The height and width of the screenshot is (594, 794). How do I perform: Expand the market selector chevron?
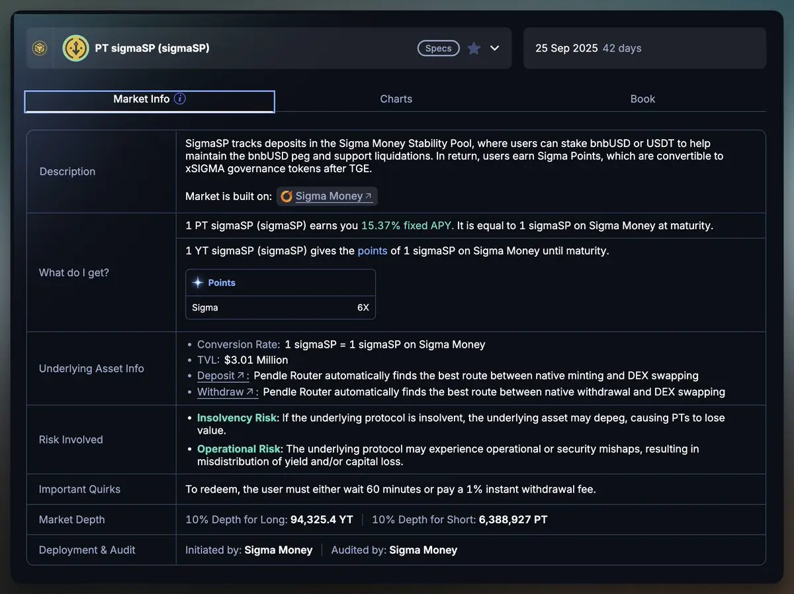pos(494,48)
